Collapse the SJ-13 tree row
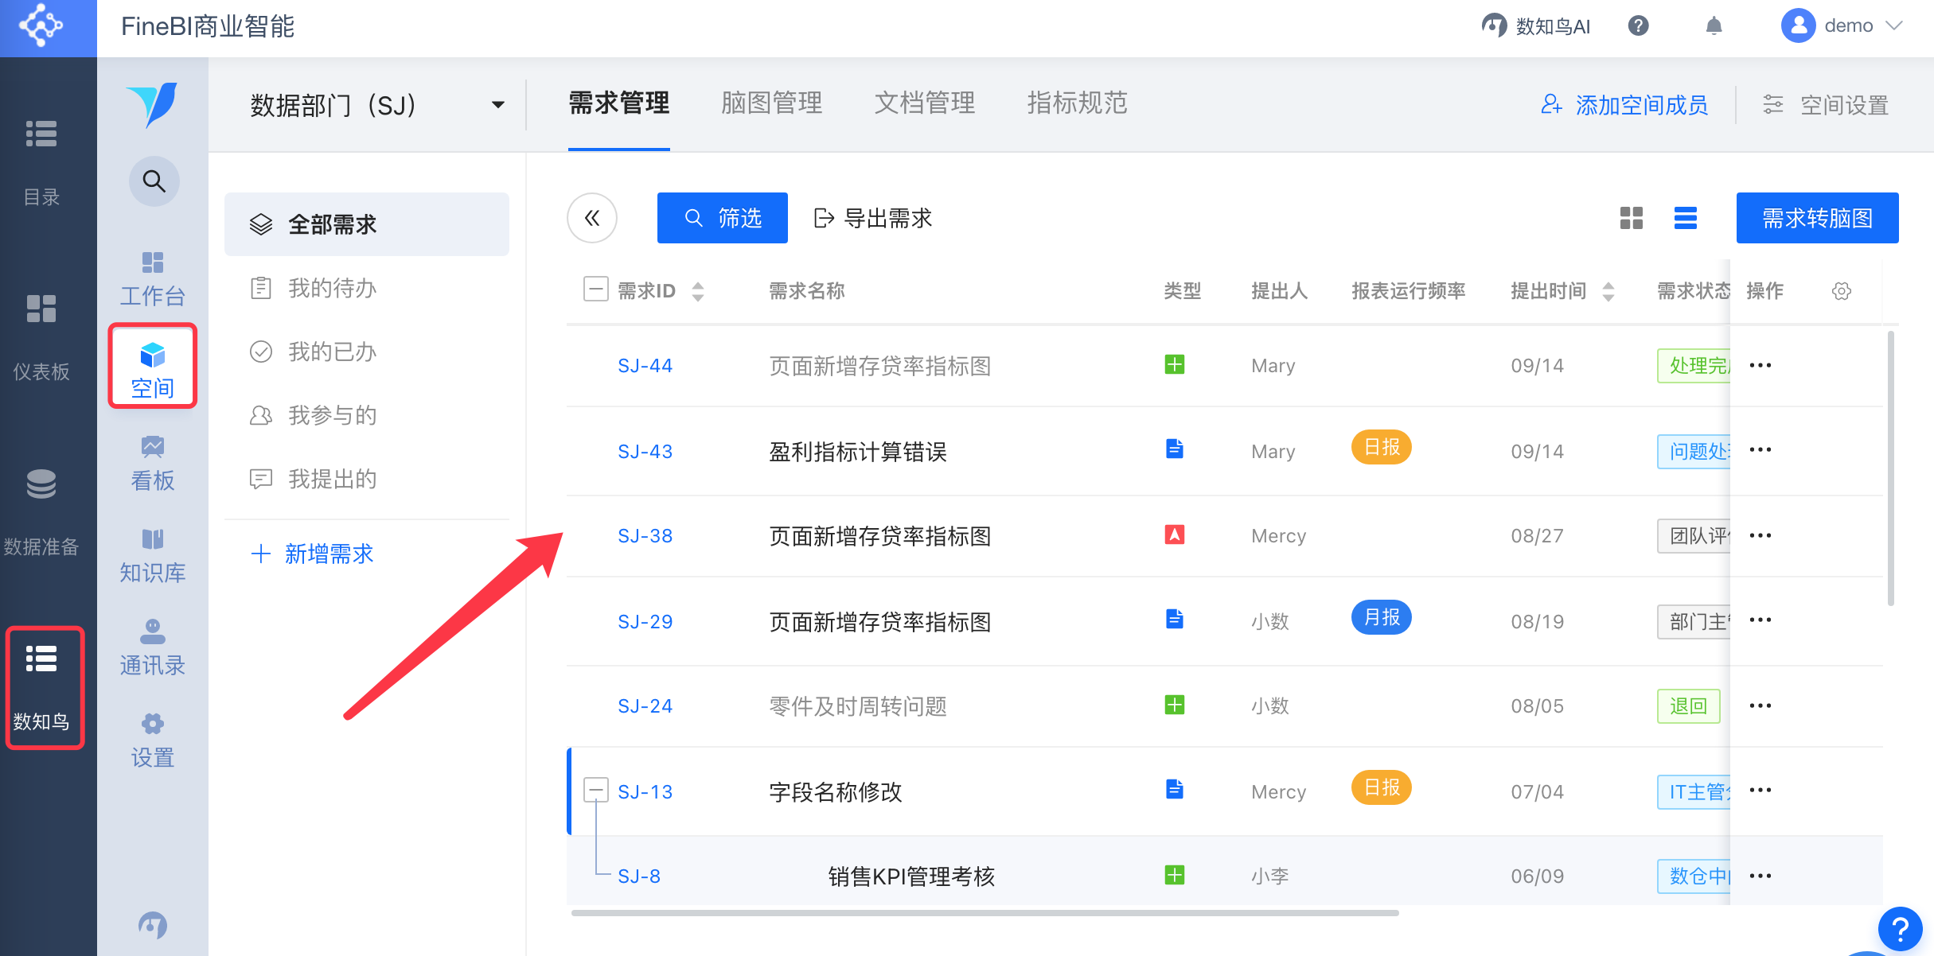Viewport: 1934px width, 956px height. click(595, 790)
